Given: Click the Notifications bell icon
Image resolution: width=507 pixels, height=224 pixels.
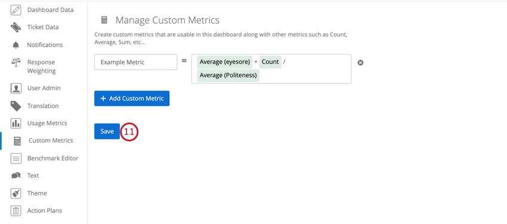Looking at the screenshot, I should [x=16, y=45].
